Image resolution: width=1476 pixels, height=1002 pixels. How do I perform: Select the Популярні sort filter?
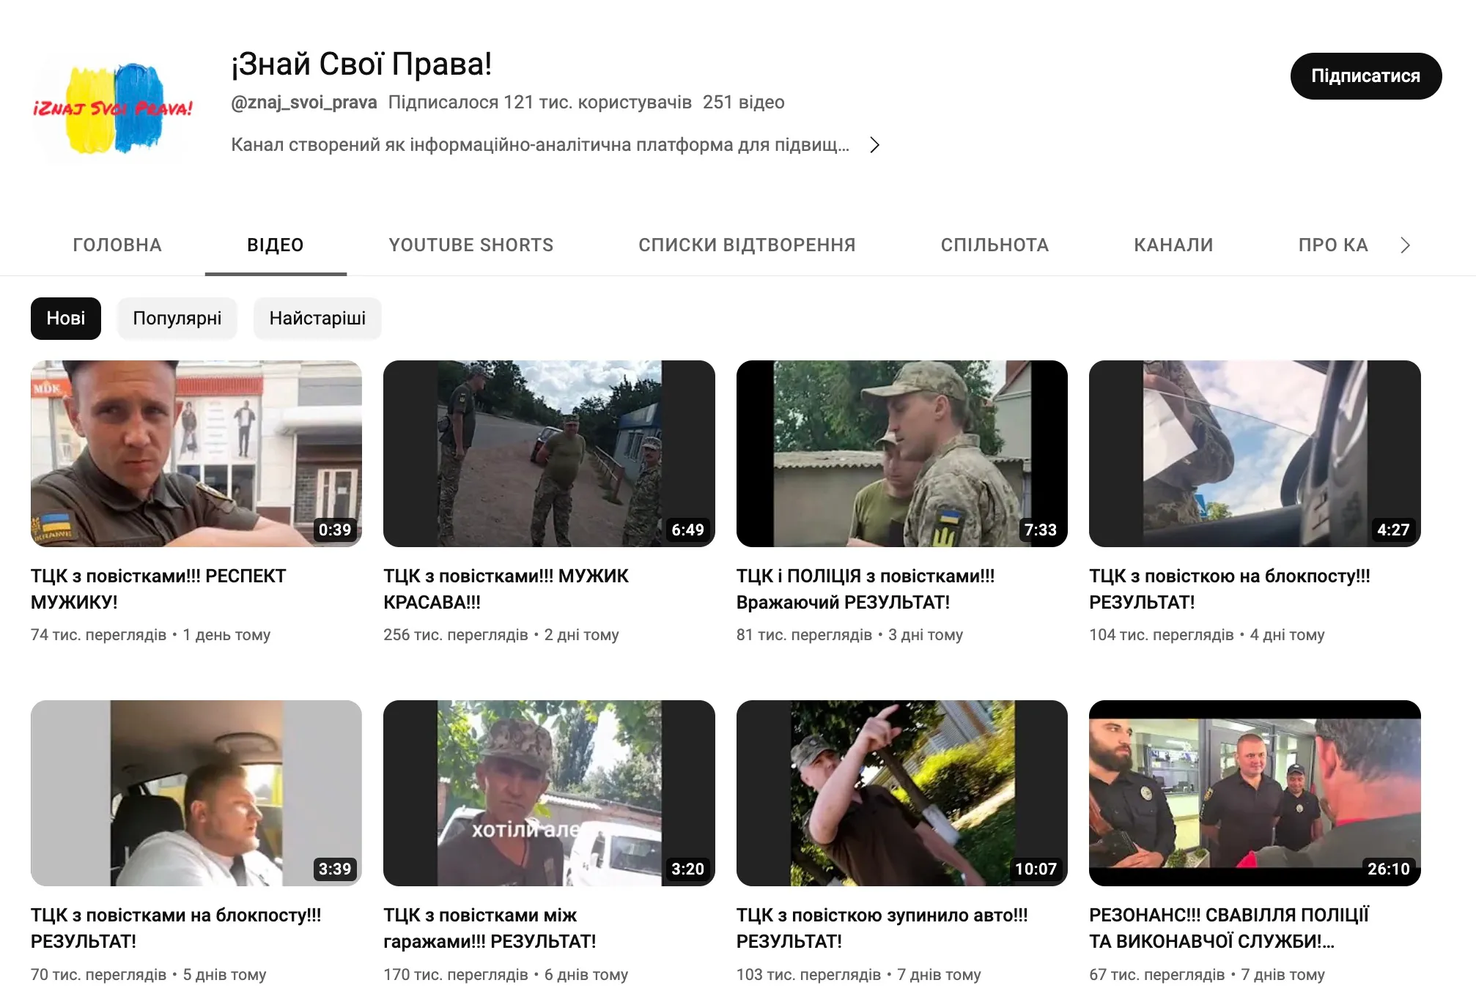pyautogui.click(x=177, y=319)
